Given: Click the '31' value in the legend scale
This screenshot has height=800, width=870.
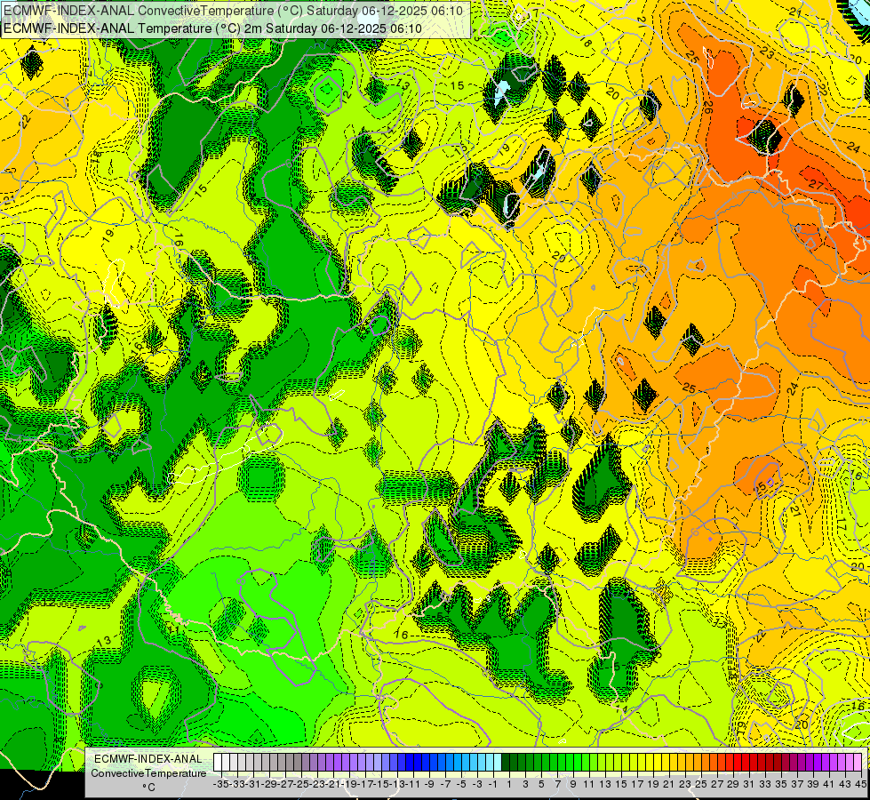Looking at the screenshot, I should click(749, 785).
